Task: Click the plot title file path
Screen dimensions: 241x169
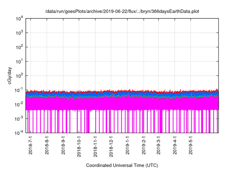Action: [122, 11]
